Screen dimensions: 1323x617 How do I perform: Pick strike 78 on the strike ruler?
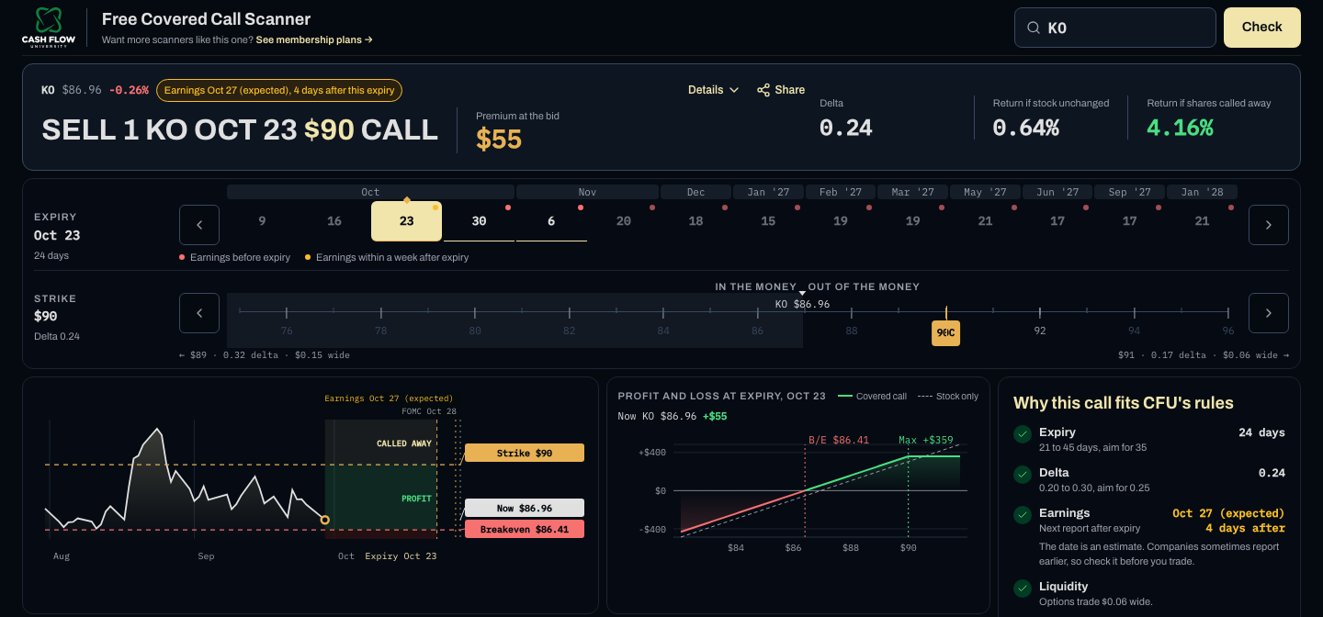pyautogui.click(x=380, y=331)
